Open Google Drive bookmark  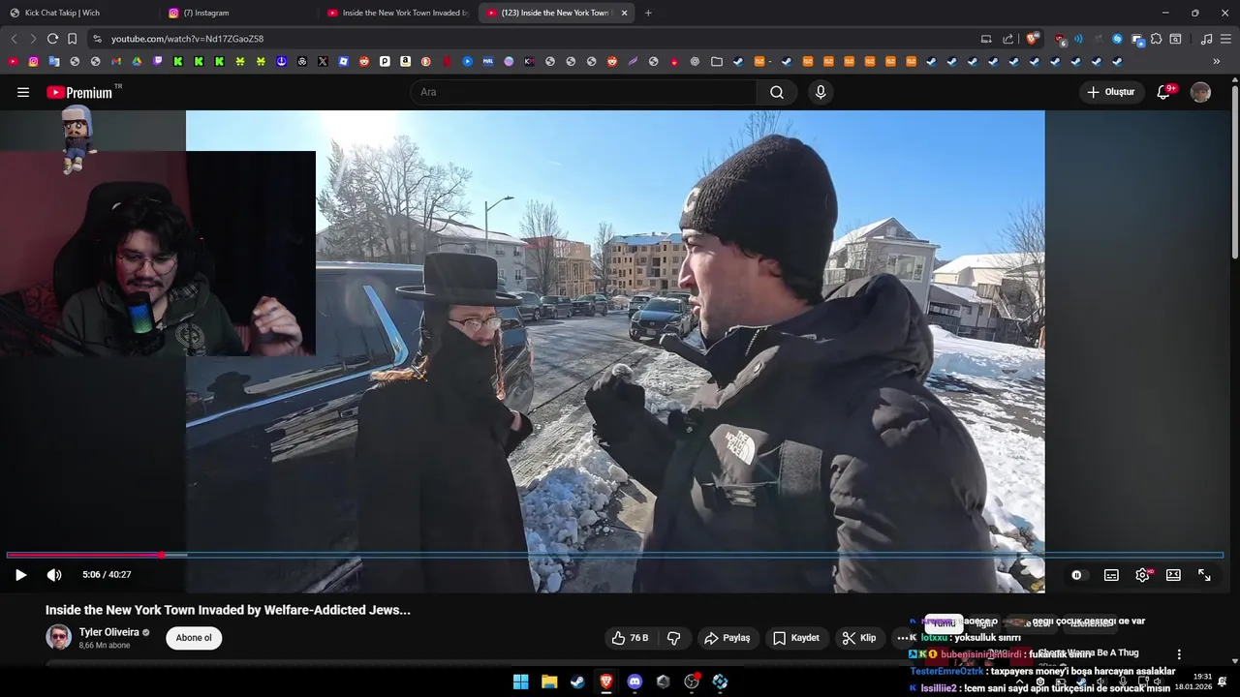tap(137, 61)
